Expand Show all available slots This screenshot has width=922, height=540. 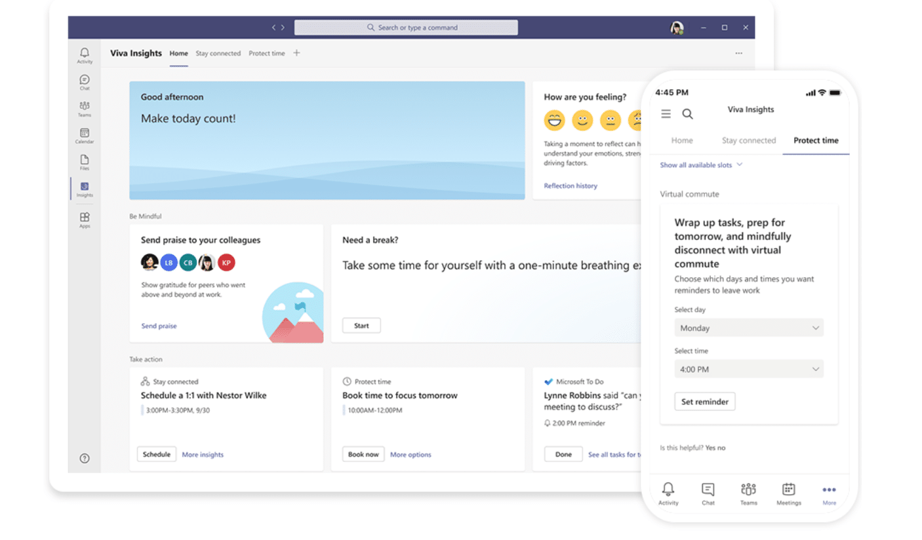coord(701,165)
